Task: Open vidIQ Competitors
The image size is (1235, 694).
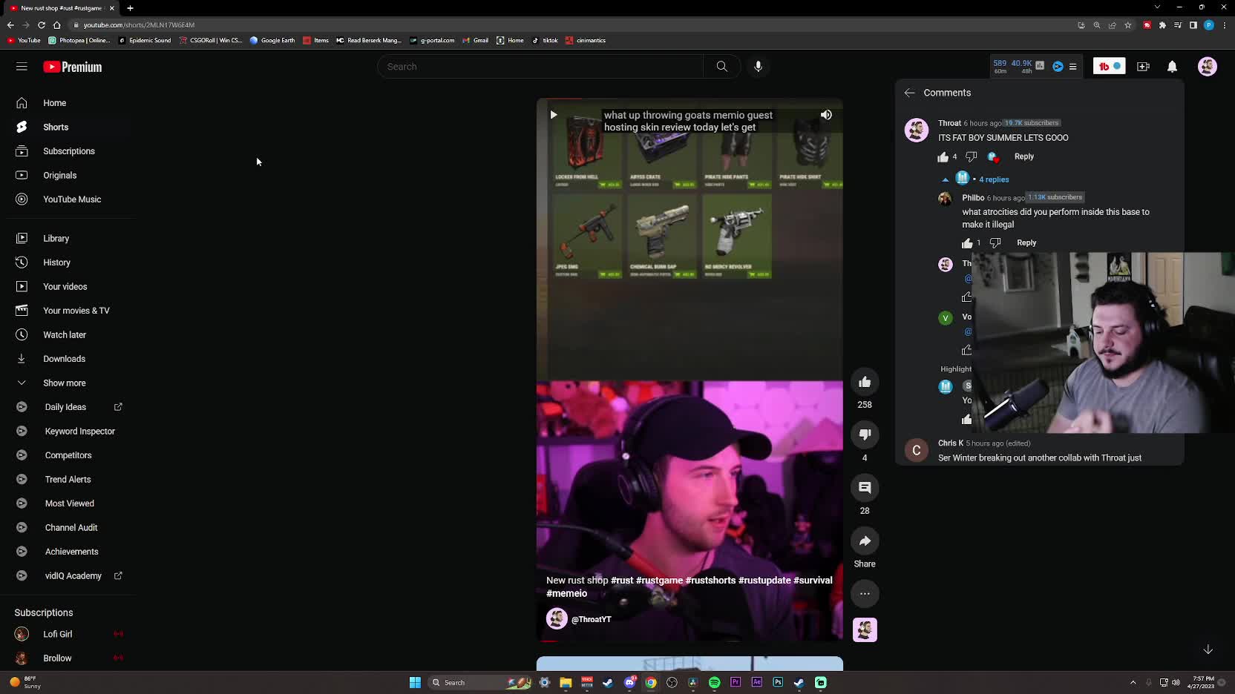Action: [x=70, y=455]
